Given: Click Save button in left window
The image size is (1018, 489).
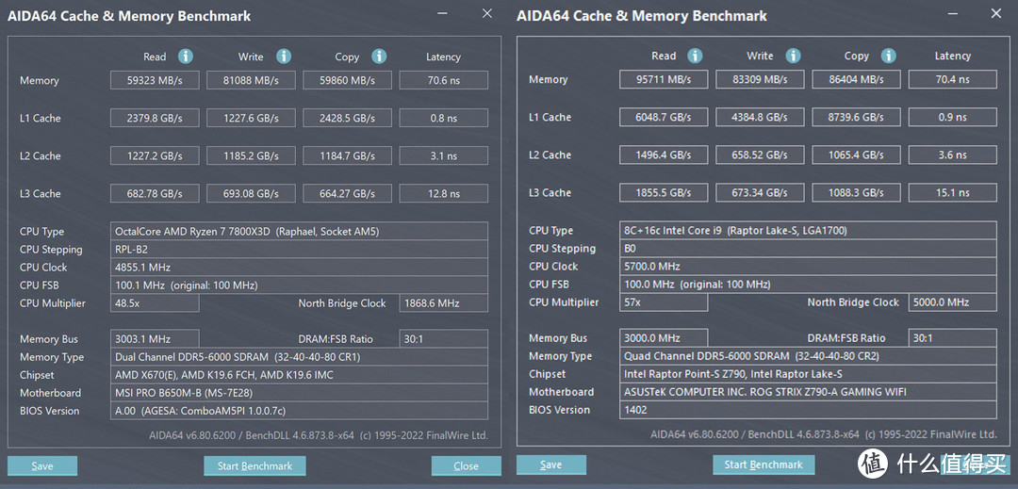Looking at the screenshot, I should point(42,465).
